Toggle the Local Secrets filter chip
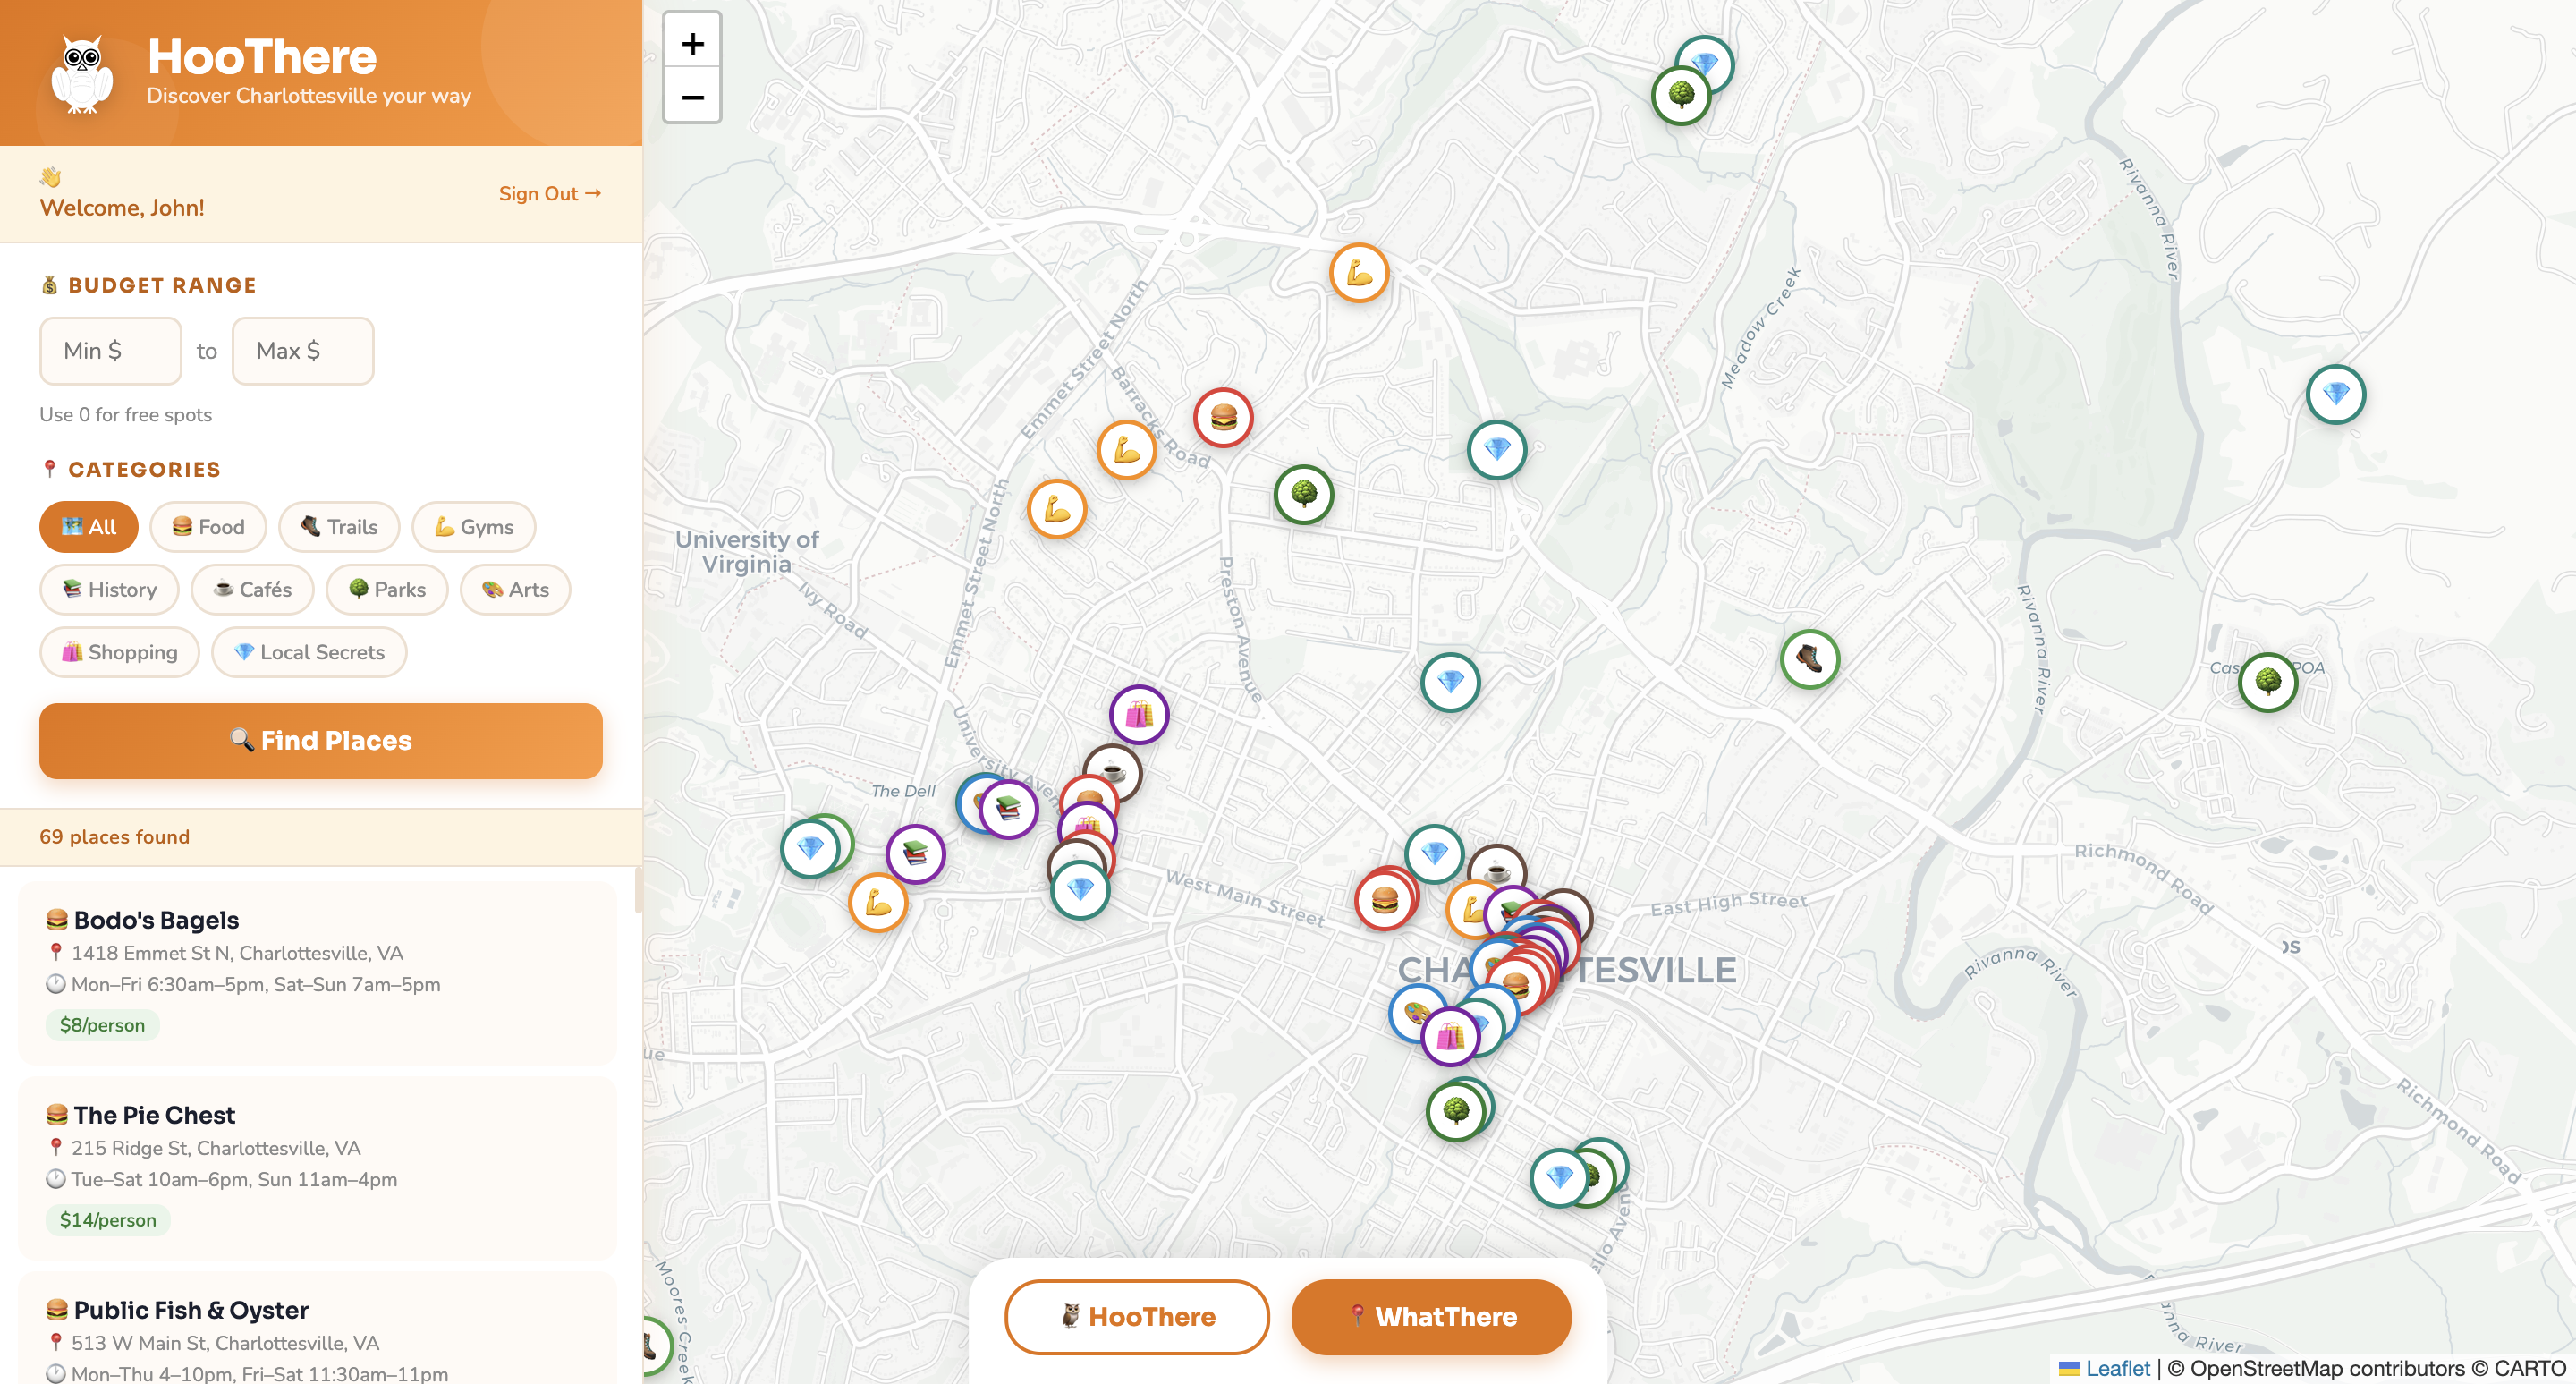The width and height of the screenshot is (2576, 1384). (309, 652)
